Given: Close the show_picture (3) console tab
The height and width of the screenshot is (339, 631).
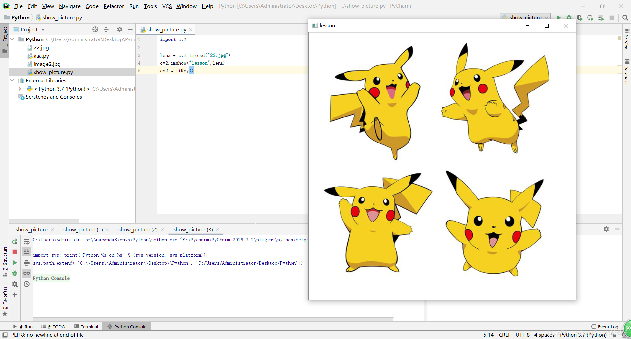Looking at the screenshot, I should [x=217, y=229].
